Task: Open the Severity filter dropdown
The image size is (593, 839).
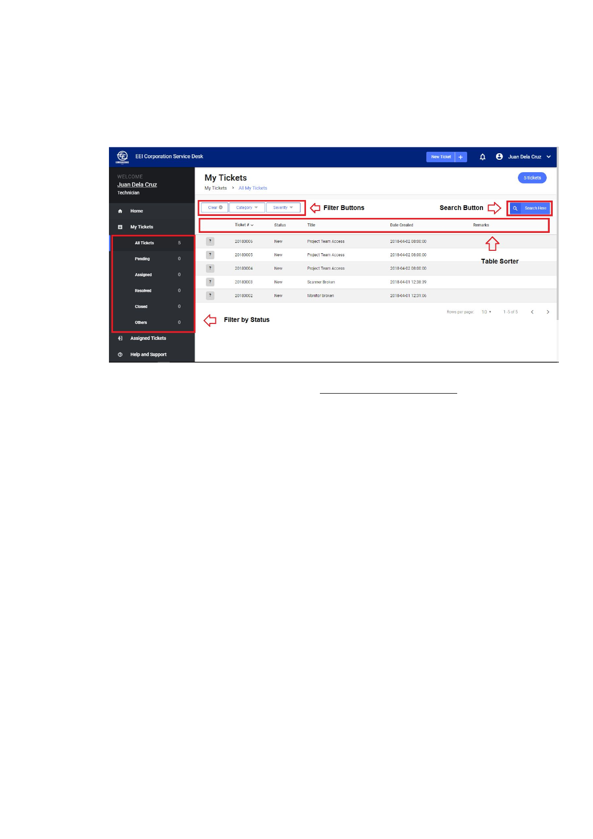Action: 283,208
